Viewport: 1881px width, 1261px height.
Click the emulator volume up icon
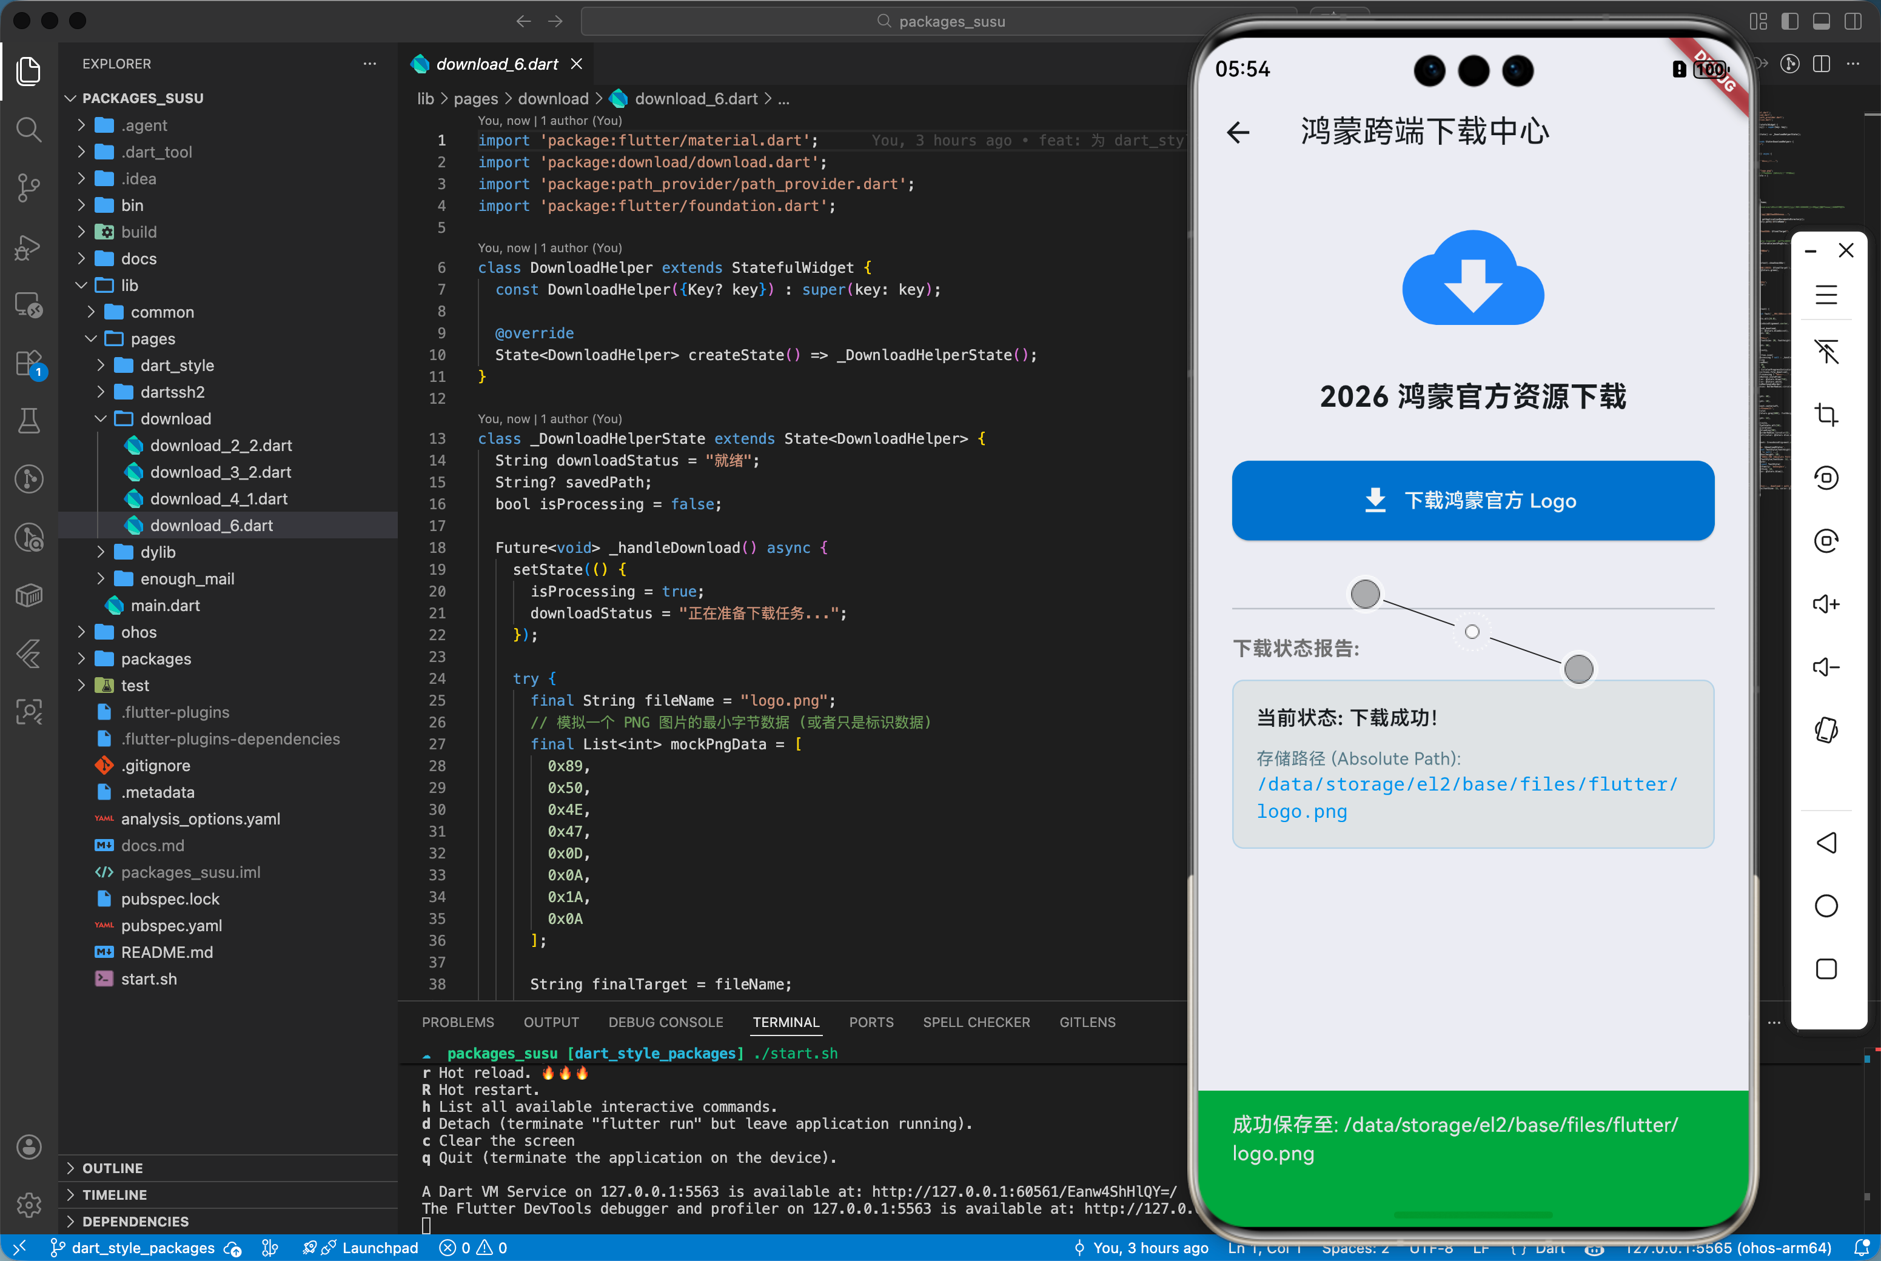(1825, 604)
